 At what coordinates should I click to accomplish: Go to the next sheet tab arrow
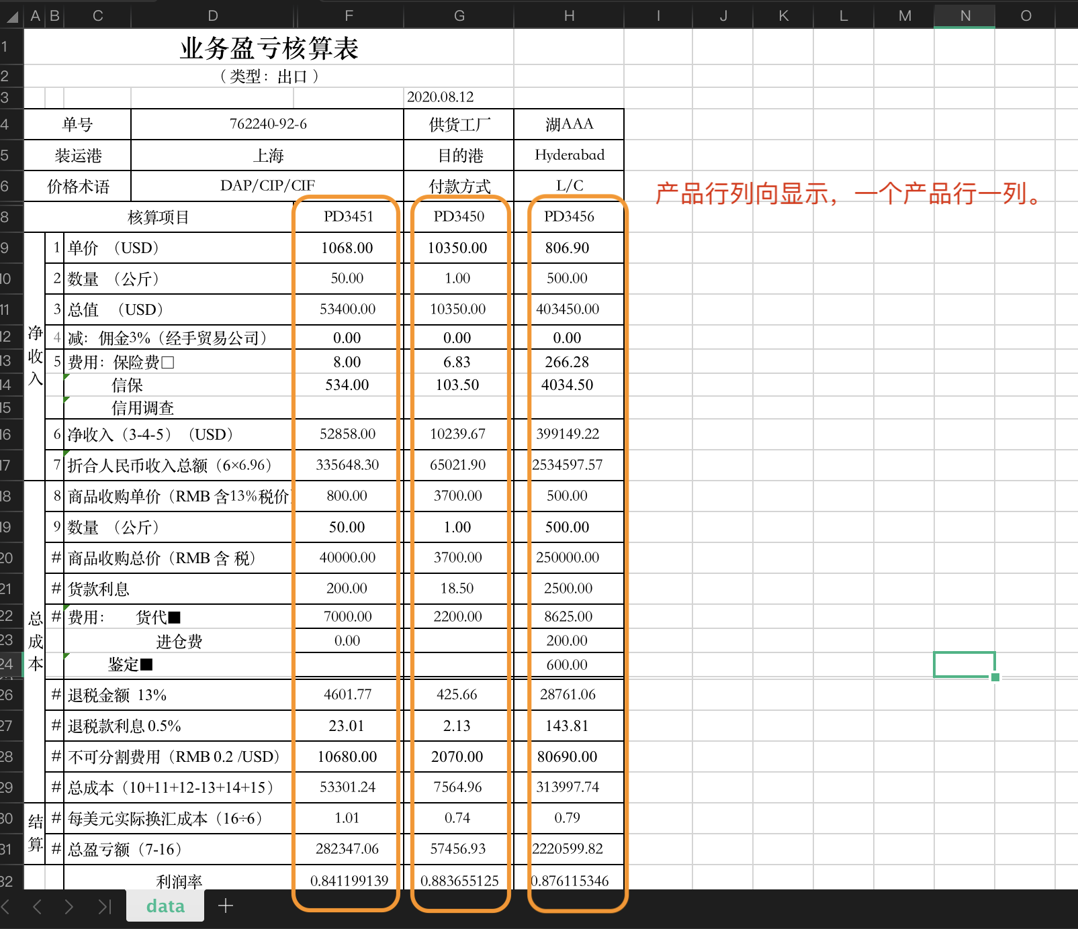69,907
